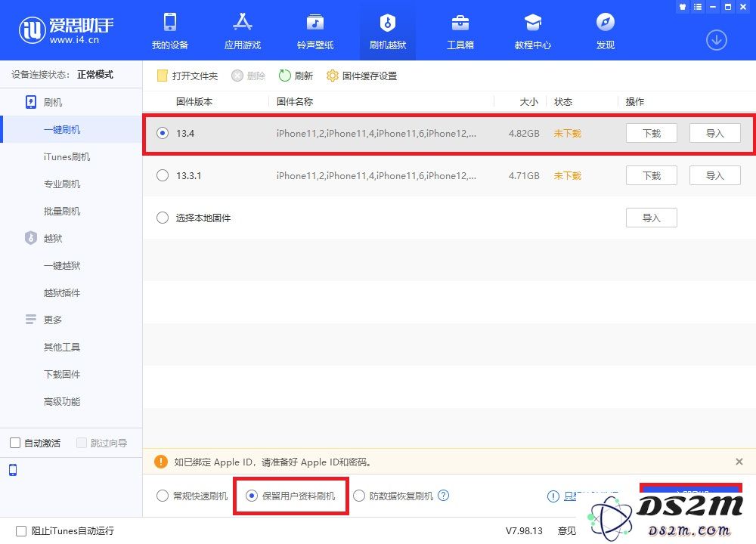756x544 pixels.
Task: Click the 越狱 jailbreak shield icon
Action: [x=31, y=238]
